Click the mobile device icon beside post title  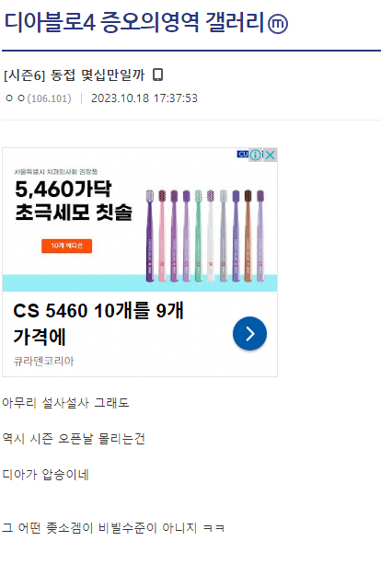tap(157, 75)
